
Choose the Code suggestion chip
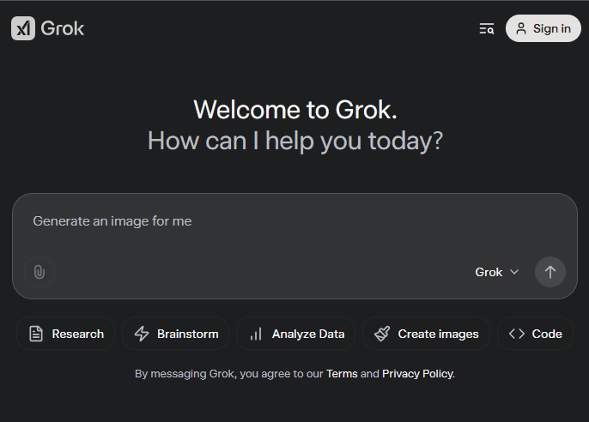tap(535, 334)
